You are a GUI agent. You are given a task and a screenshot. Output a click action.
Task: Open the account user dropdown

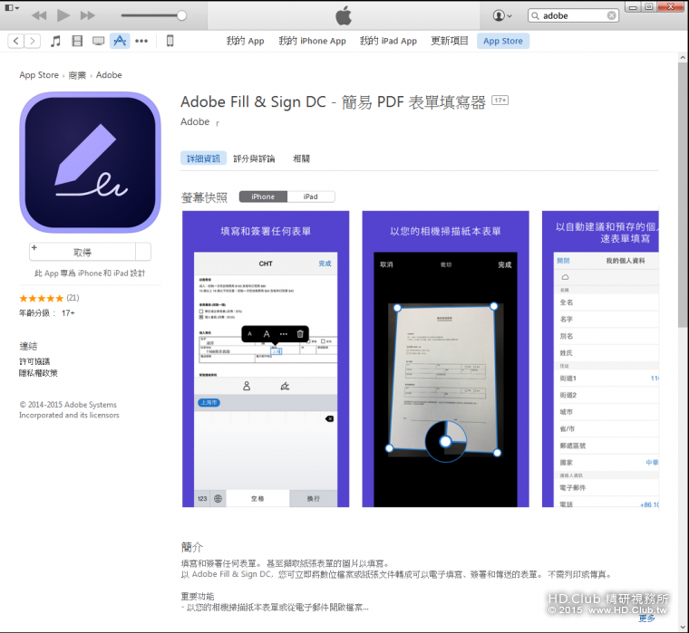point(502,15)
